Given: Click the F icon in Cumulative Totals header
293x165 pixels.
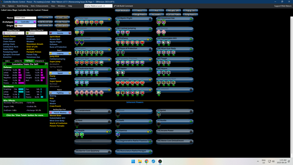Looking at the screenshot, I should coord(4,64).
